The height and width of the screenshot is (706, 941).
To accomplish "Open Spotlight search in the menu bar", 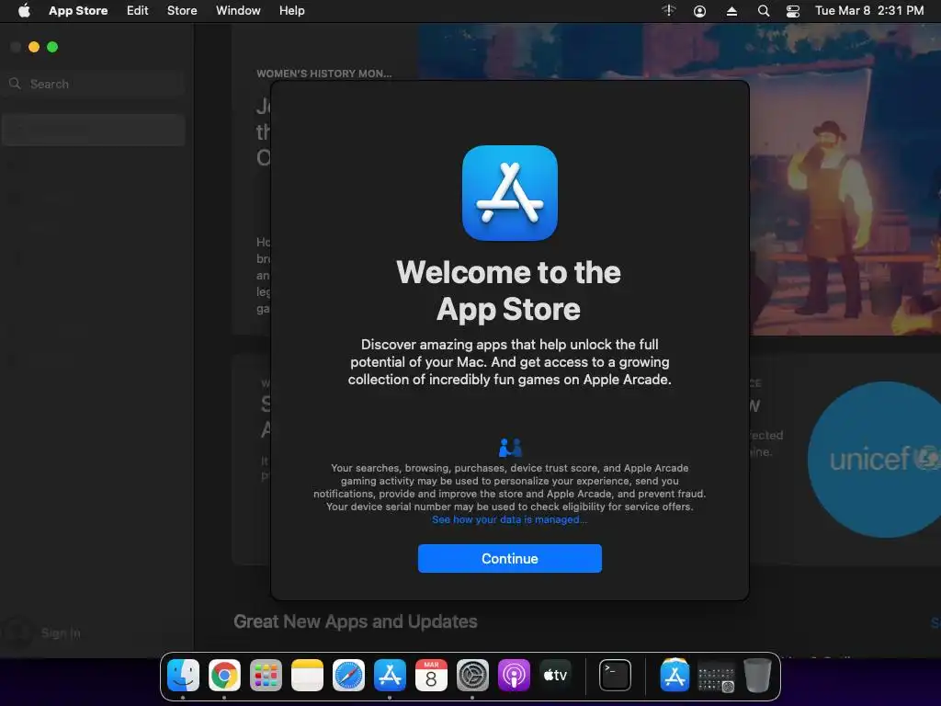I will coord(764,11).
